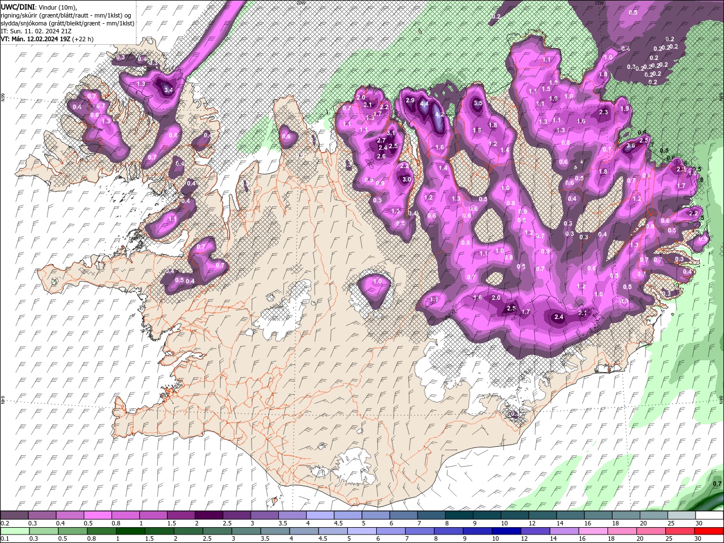This screenshot has width=724, height=543.
Task: Click the 4.2 snowfall value on the map
Action: [x=438, y=115]
